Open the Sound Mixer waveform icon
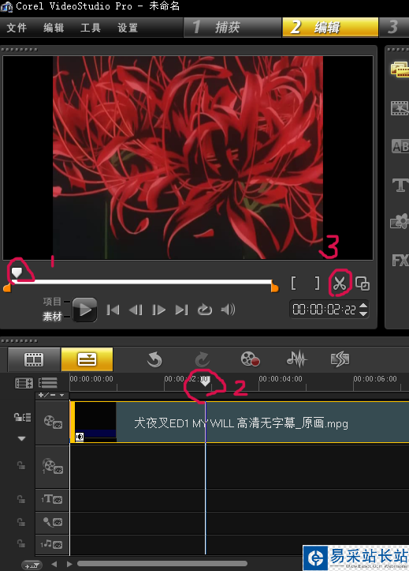Image resolution: width=409 pixels, height=571 pixels. tap(297, 359)
